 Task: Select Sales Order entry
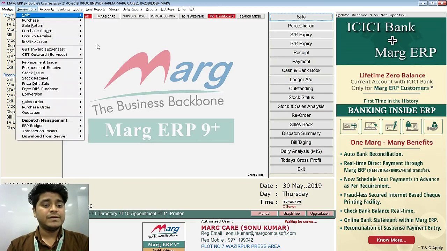click(x=50, y=102)
